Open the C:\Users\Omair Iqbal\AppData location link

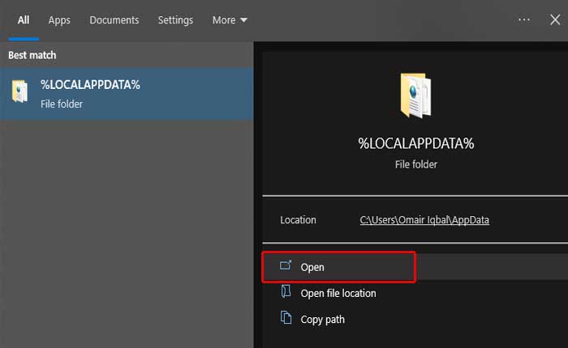[x=424, y=220]
